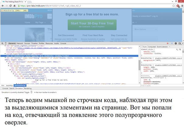Expand the upsell_lightbox_container div node
Viewport: 184px width, 132px height.
click(x=5, y=46)
